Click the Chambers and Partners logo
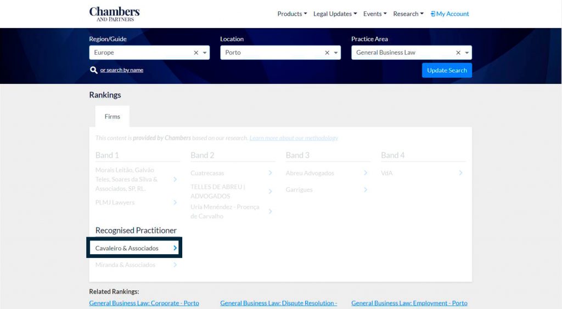 [x=114, y=14]
